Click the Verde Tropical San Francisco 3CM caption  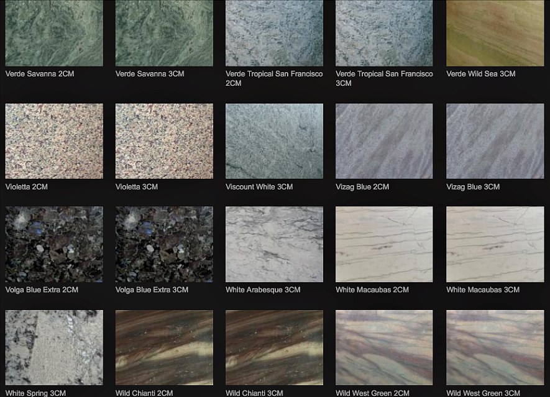click(384, 78)
